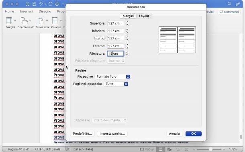Click the Predefinito... button
The height and width of the screenshot is (152, 245).
[82, 134]
